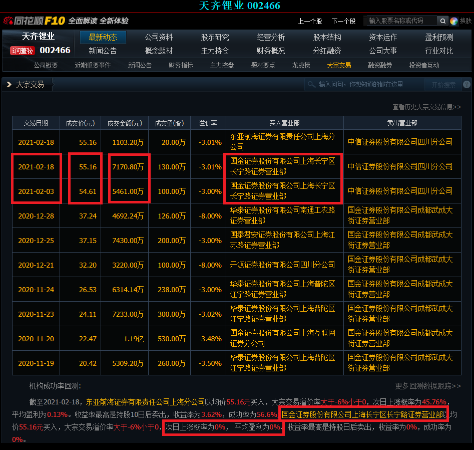Click the 机构成功率回测 heading text

point(55,386)
